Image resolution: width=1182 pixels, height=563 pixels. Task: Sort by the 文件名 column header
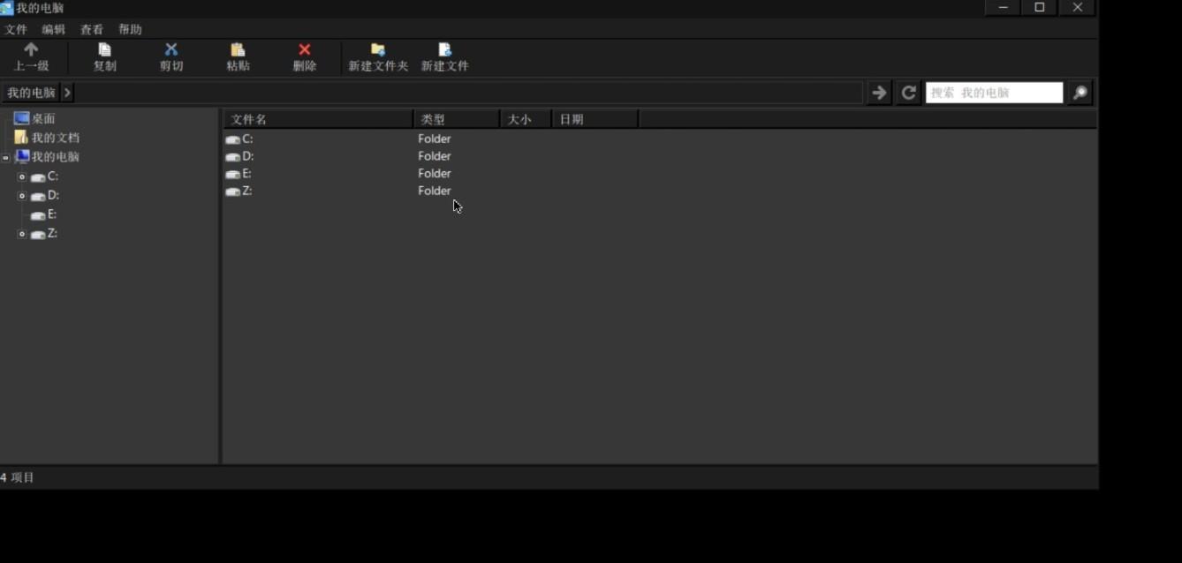coord(317,119)
